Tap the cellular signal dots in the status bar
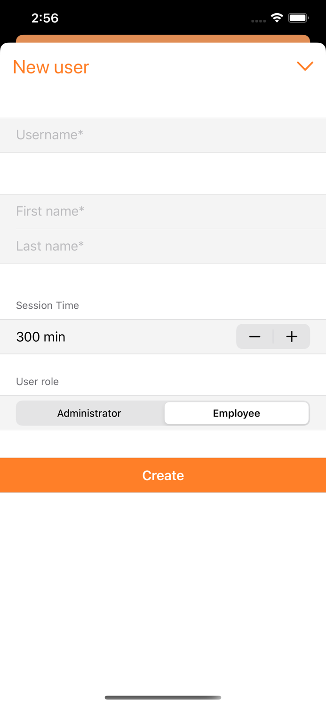This screenshot has width=326, height=706. point(258,20)
